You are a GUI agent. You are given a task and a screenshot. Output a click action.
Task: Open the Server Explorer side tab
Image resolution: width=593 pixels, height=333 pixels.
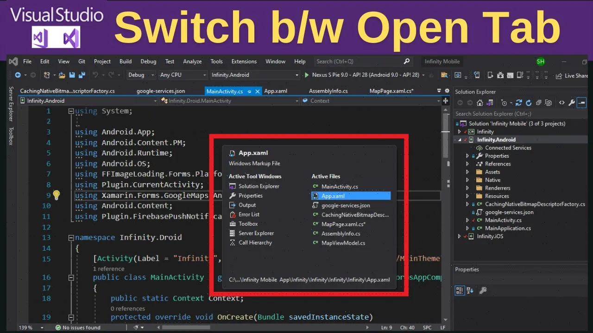11,104
